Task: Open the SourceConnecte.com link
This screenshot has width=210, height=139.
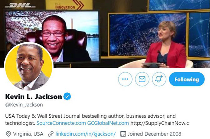Action: pos(61,123)
